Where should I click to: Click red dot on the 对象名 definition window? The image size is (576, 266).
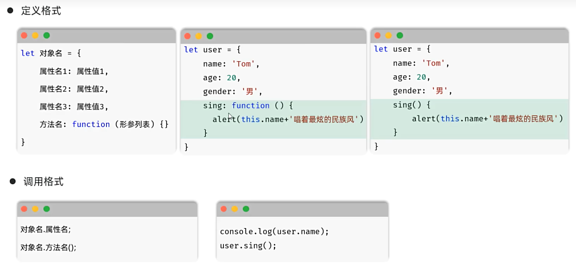[x=24, y=35]
